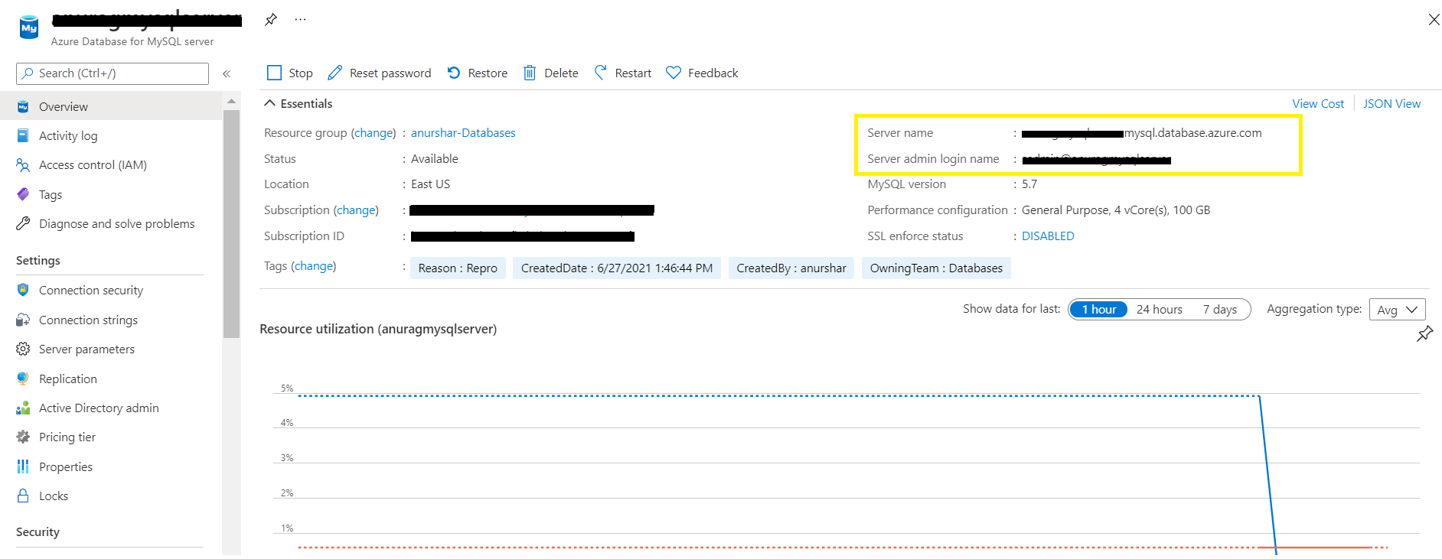The width and height of the screenshot is (1442, 559).
Task: Open Overview in the sidebar
Action: point(111,106)
